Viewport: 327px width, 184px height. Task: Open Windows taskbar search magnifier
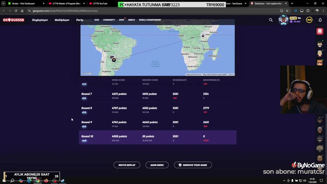click(12, 181)
